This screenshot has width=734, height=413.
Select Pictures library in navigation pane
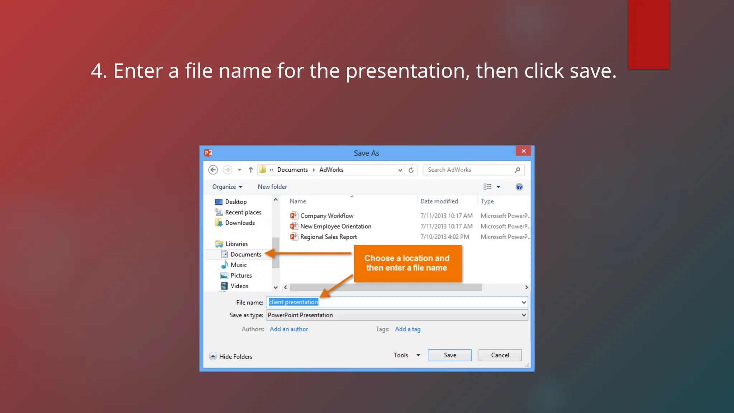coord(241,275)
